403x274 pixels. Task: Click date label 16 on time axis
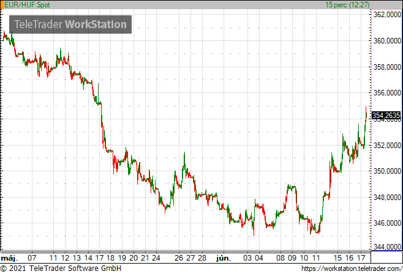point(349,258)
